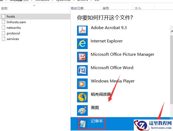Choose Microsoft Office Word label
This screenshot has width=173, height=131.
(x=112, y=68)
